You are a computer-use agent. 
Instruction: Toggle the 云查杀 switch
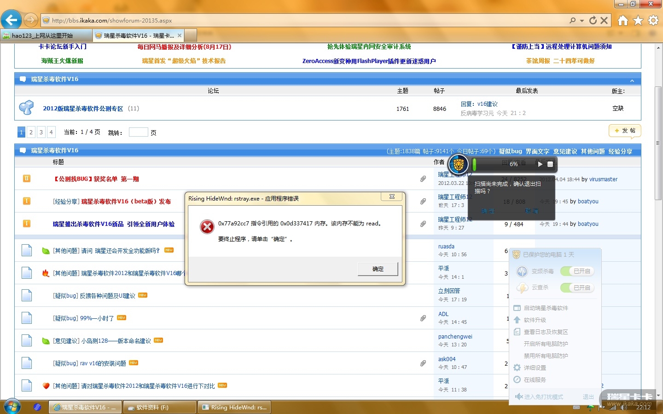[577, 287]
